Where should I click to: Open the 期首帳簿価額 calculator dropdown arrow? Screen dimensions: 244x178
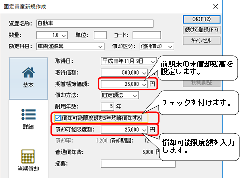click(x=144, y=84)
